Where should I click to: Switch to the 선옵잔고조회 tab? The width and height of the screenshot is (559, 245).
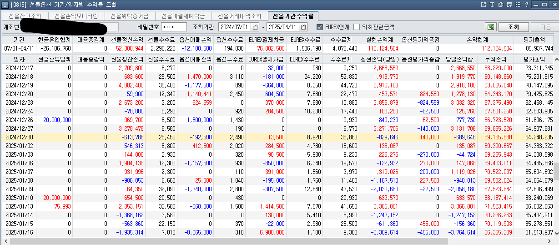[x=25, y=16]
